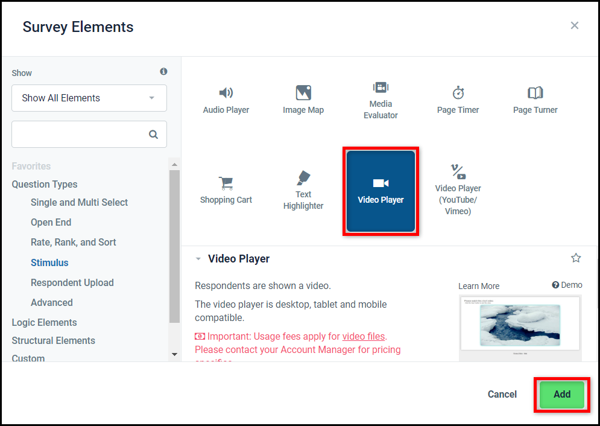This screenshot has height=426, width=600.
Task: Click the search magnifier icon
Action: (153, 135)
